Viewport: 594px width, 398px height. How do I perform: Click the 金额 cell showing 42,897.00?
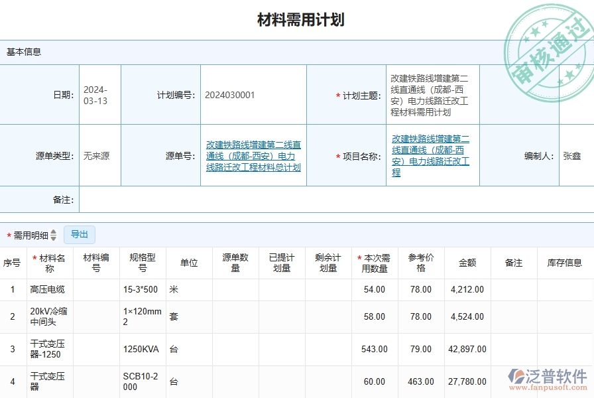(x=465, y=349)
